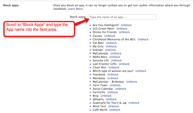Click Unblock next to Yearbook
The image size is (193, 113).
click(x=113, y=74)
